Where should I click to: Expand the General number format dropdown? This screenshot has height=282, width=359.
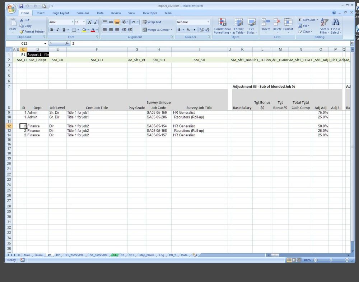pyautogui.click(x=208, y=22)
